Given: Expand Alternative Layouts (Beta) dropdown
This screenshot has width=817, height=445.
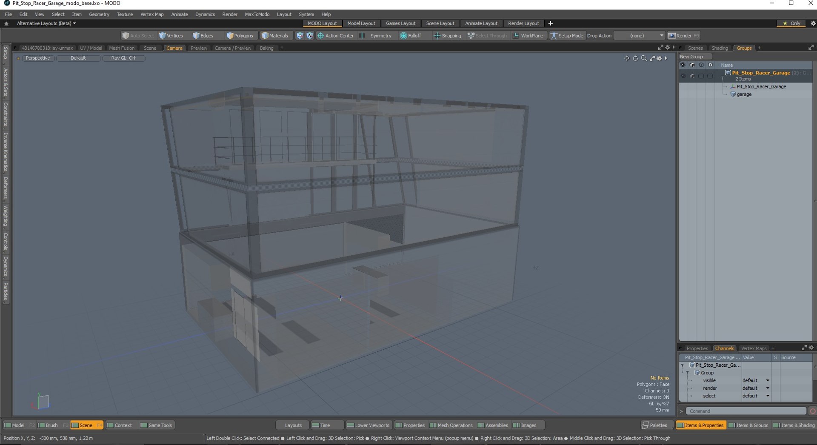Looking at the screenshot, I should pos(46,23).
